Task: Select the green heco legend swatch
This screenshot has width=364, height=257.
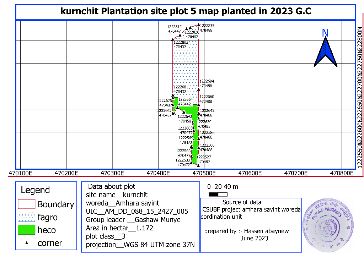Action: [26, 230]
